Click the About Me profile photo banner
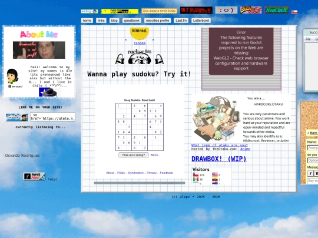 tap(39, 50)
